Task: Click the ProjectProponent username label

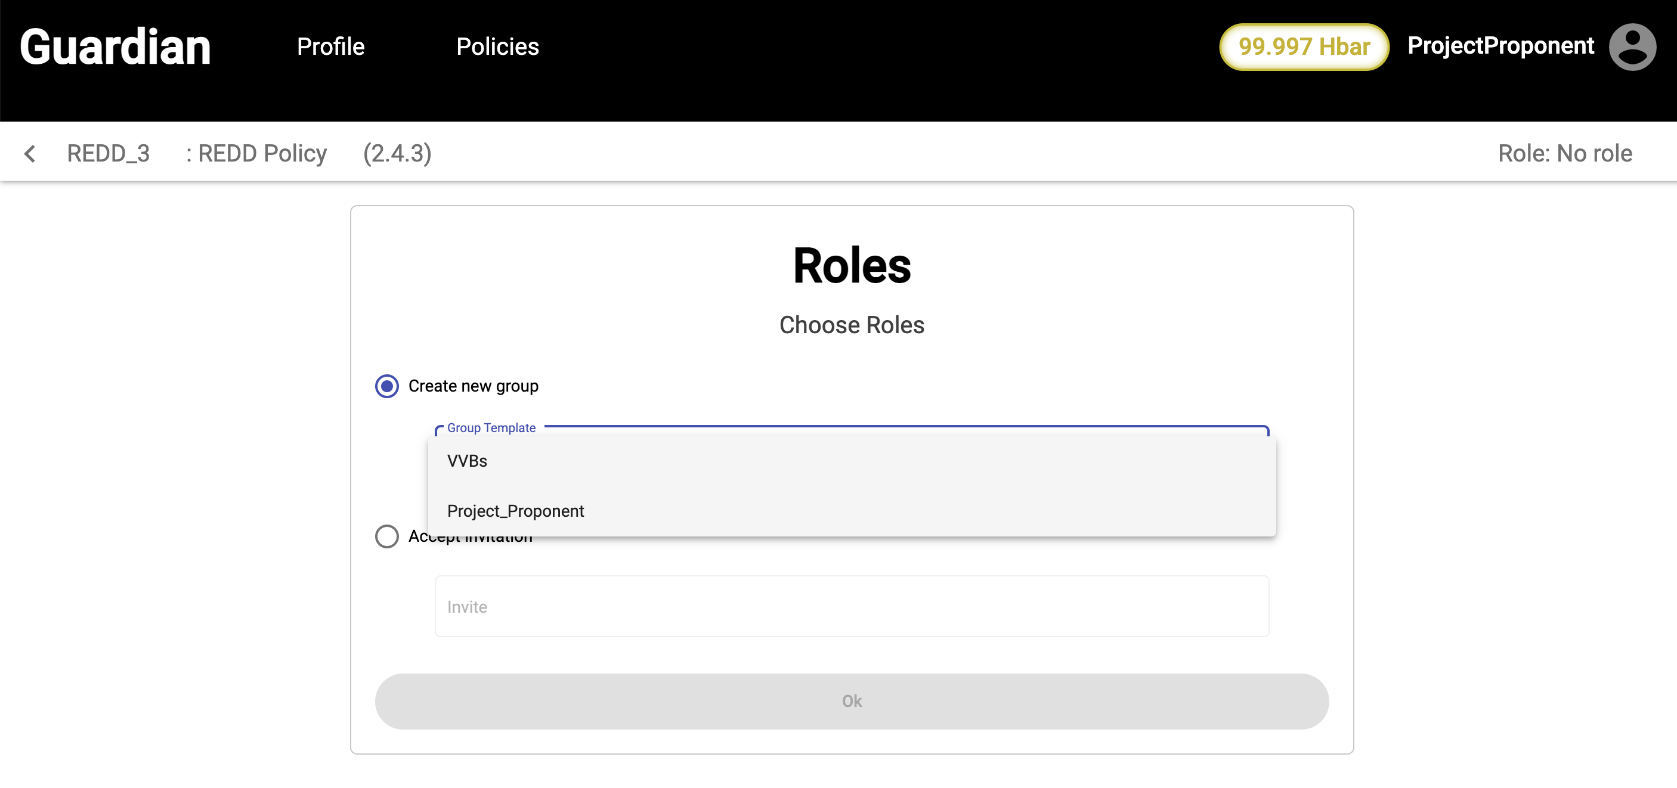Action: click(x=1500, y=45)
